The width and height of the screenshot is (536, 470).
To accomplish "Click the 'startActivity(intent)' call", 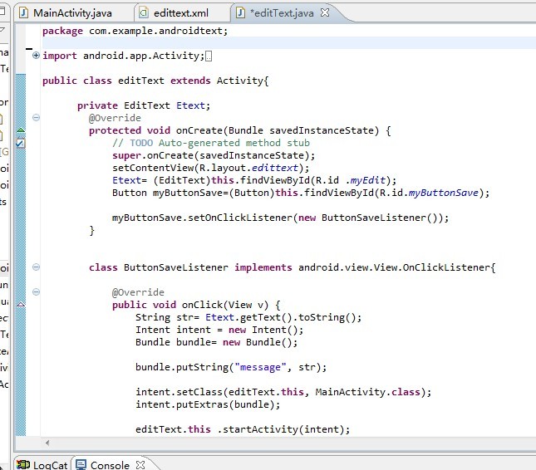I will point(283,429).
